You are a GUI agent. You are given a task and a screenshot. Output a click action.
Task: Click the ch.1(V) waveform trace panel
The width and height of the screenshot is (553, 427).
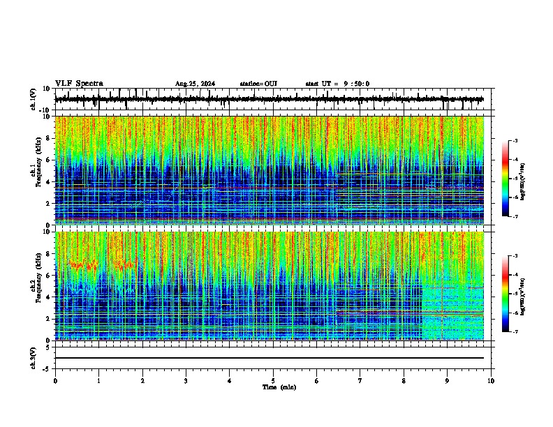pyautogui.click(x=273, y=99)
